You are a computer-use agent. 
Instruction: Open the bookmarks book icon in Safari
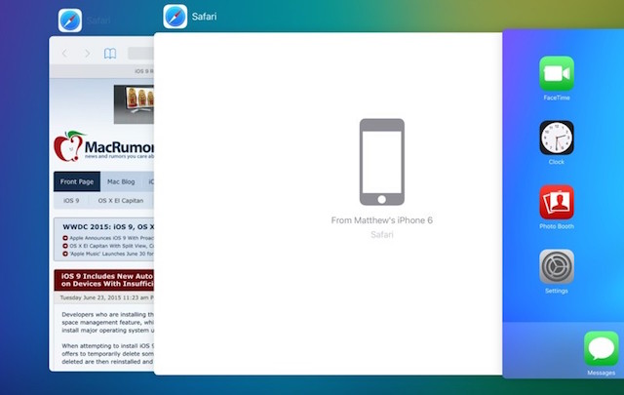tap(110, 54)
